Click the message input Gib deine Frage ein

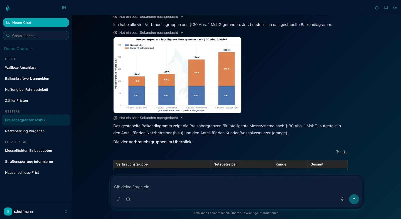pyautogui.click(x=236, y=187)
